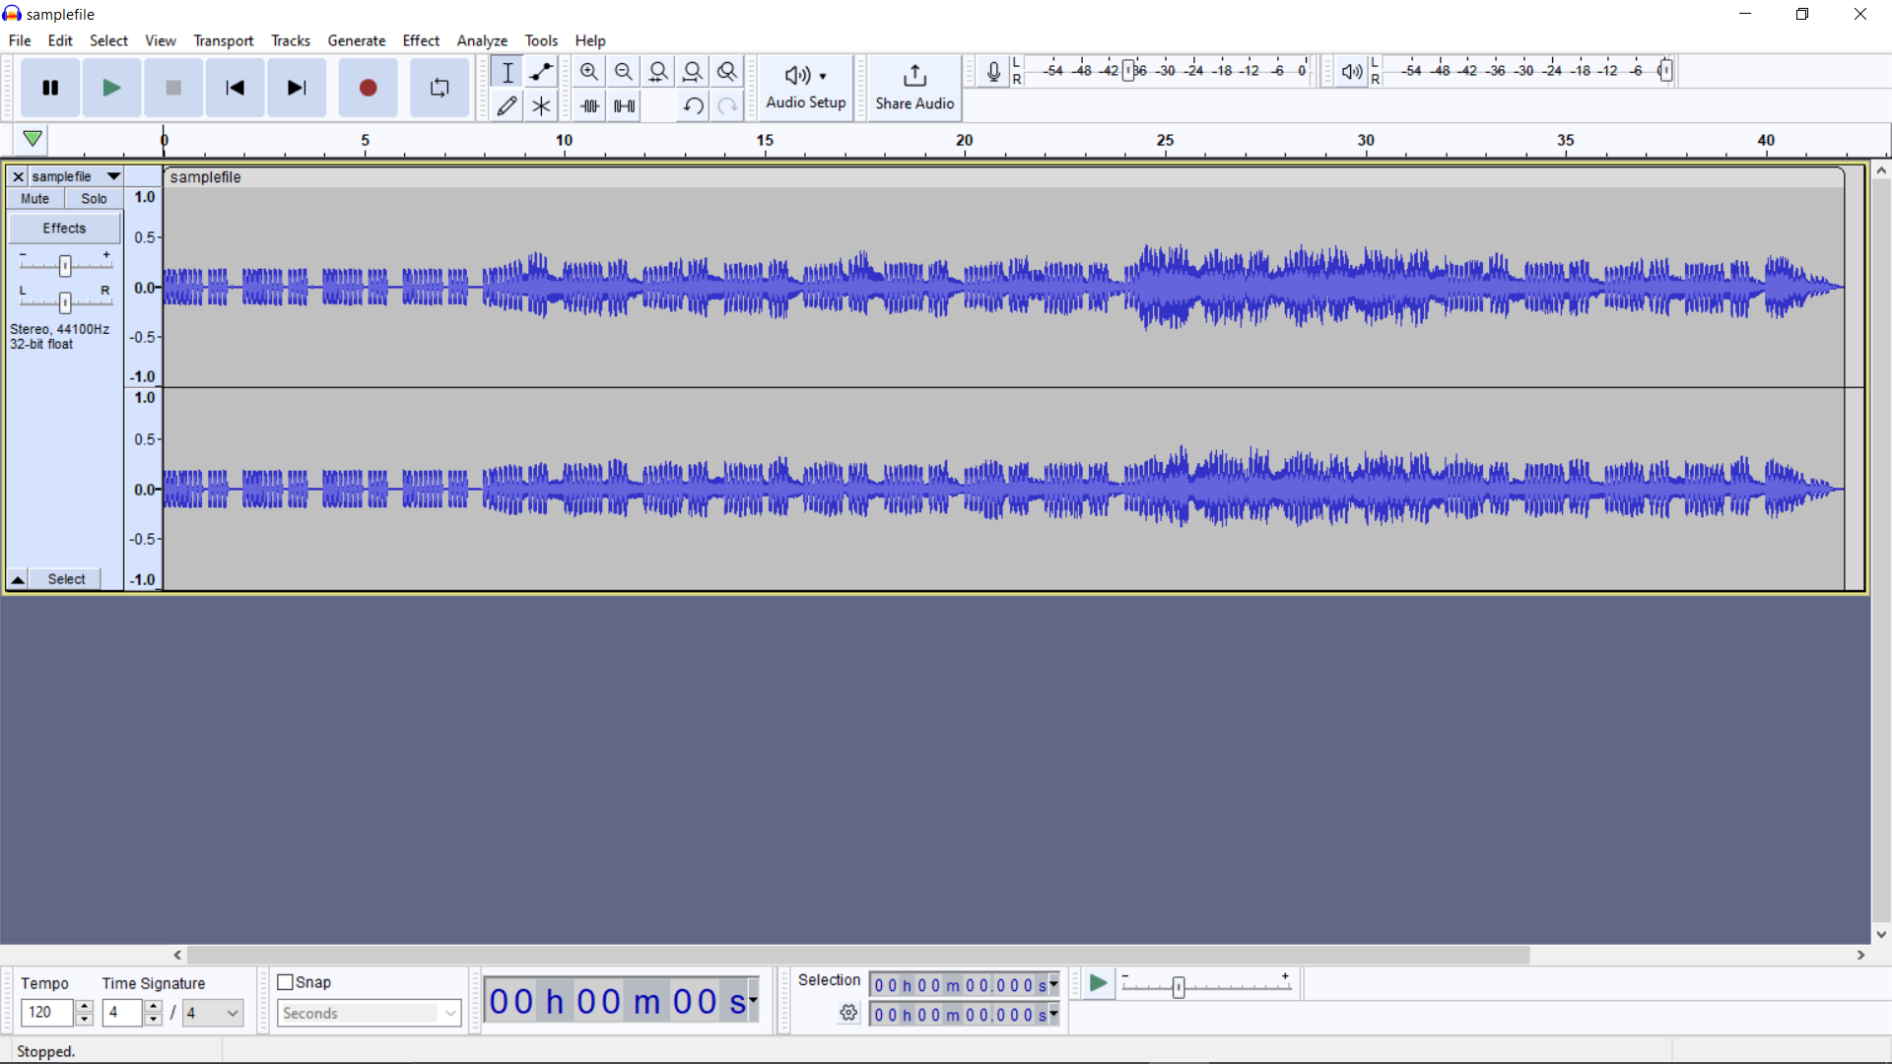This screenshot has width=1892, height=1064.
Task: Click the Undo icon
Action: coord(692,106)
